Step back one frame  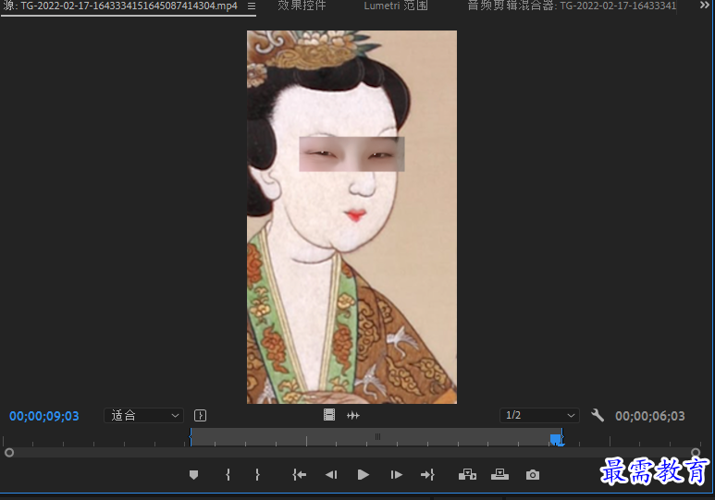click(x=331, y=475)
